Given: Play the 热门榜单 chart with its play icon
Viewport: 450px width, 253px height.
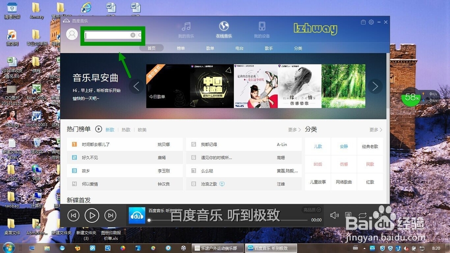Looking at the screenshot, I should [99, 129].
